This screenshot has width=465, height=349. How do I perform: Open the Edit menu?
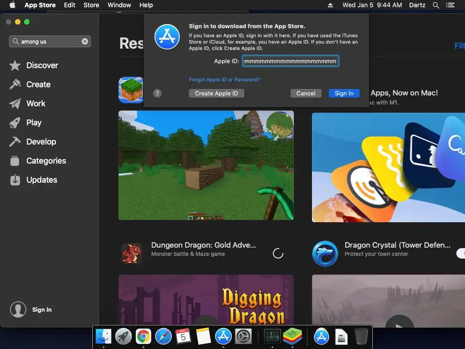click(x=69, y=5)
